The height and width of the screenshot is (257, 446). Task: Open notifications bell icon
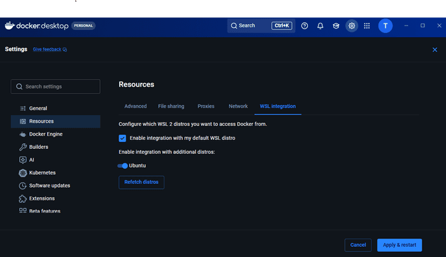point(320,26)
